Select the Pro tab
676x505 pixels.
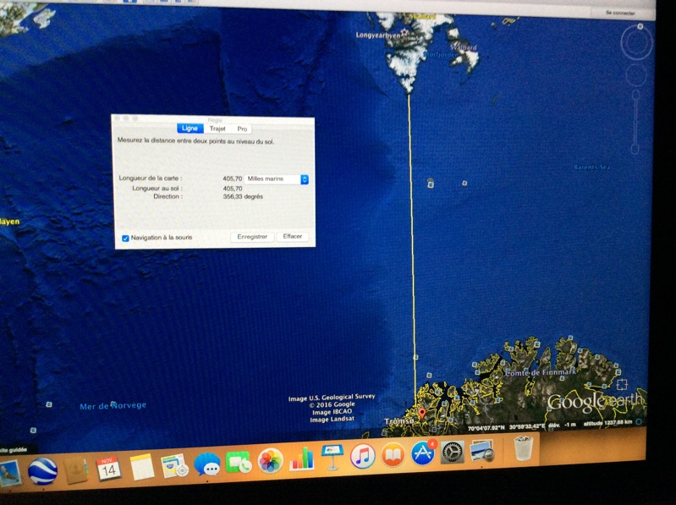242,129
